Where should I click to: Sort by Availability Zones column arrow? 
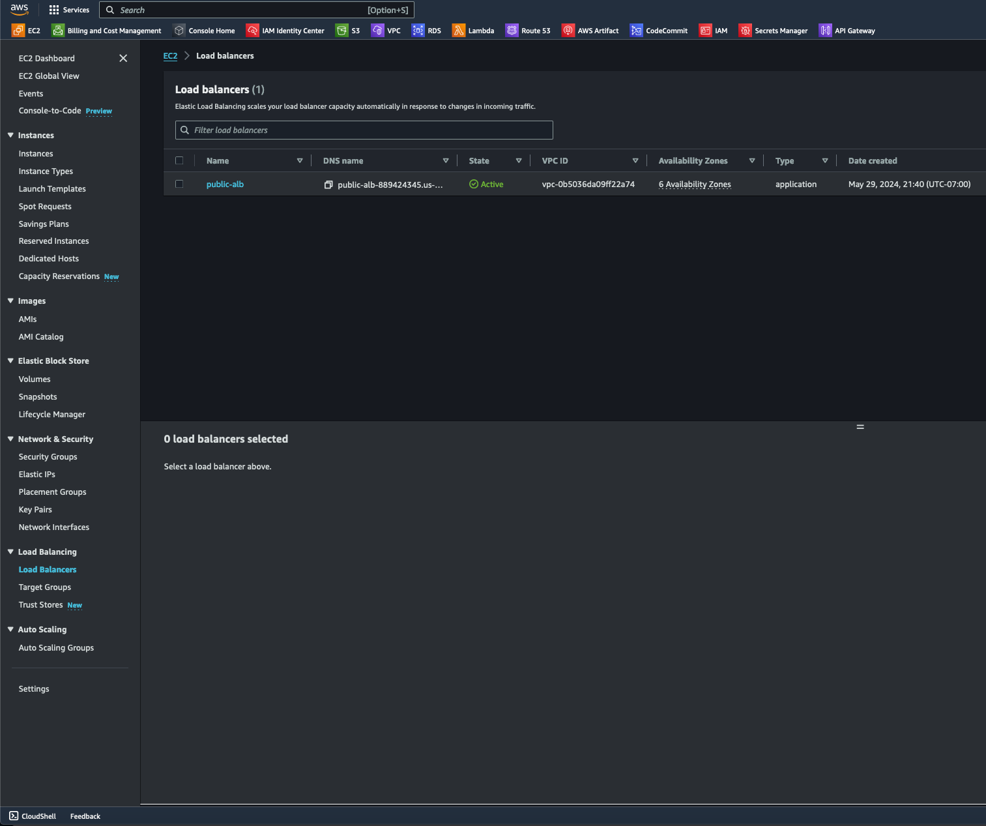[752, 161]
